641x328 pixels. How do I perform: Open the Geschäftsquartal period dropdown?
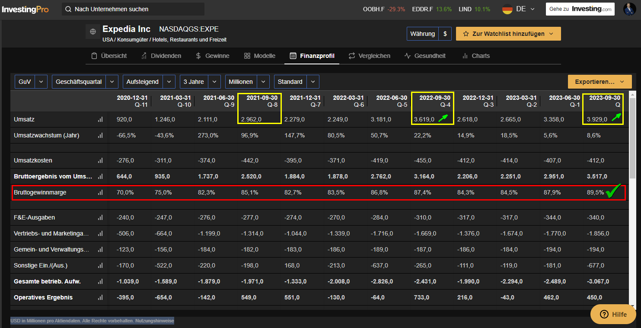coord(112,82)
